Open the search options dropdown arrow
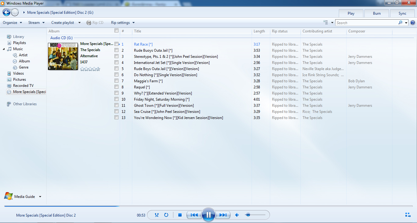This screenshot has height=223, width=417. (x=406, y=23)
